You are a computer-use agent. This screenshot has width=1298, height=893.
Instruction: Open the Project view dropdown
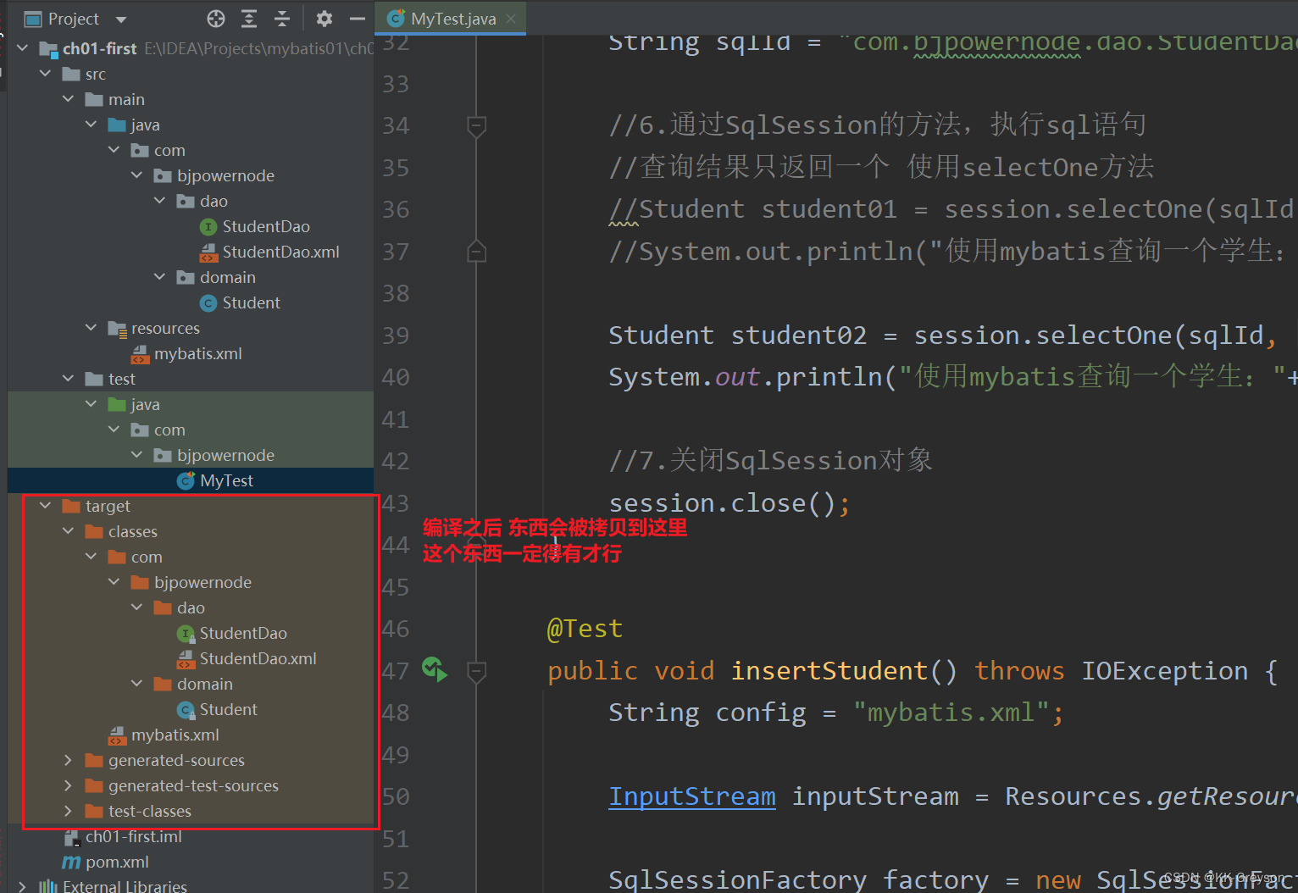pos(120,19)
